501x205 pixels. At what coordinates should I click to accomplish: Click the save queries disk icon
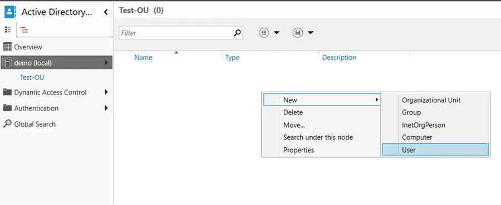pos(298,33)
